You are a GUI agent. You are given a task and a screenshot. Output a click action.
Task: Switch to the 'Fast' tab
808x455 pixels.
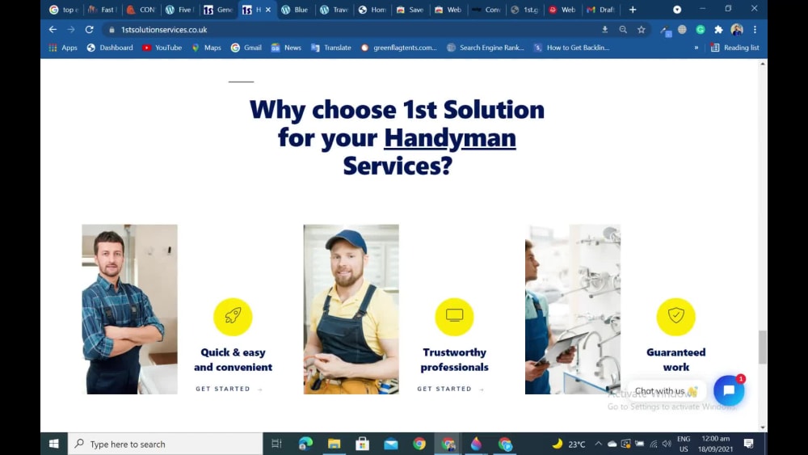[103, 10]
